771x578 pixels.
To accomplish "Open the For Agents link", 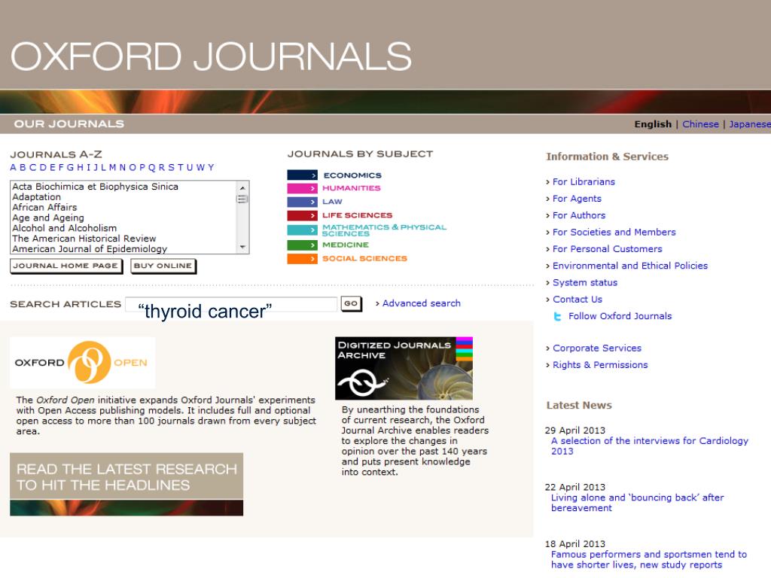I will pyautogui.click(x=577, y=199).
